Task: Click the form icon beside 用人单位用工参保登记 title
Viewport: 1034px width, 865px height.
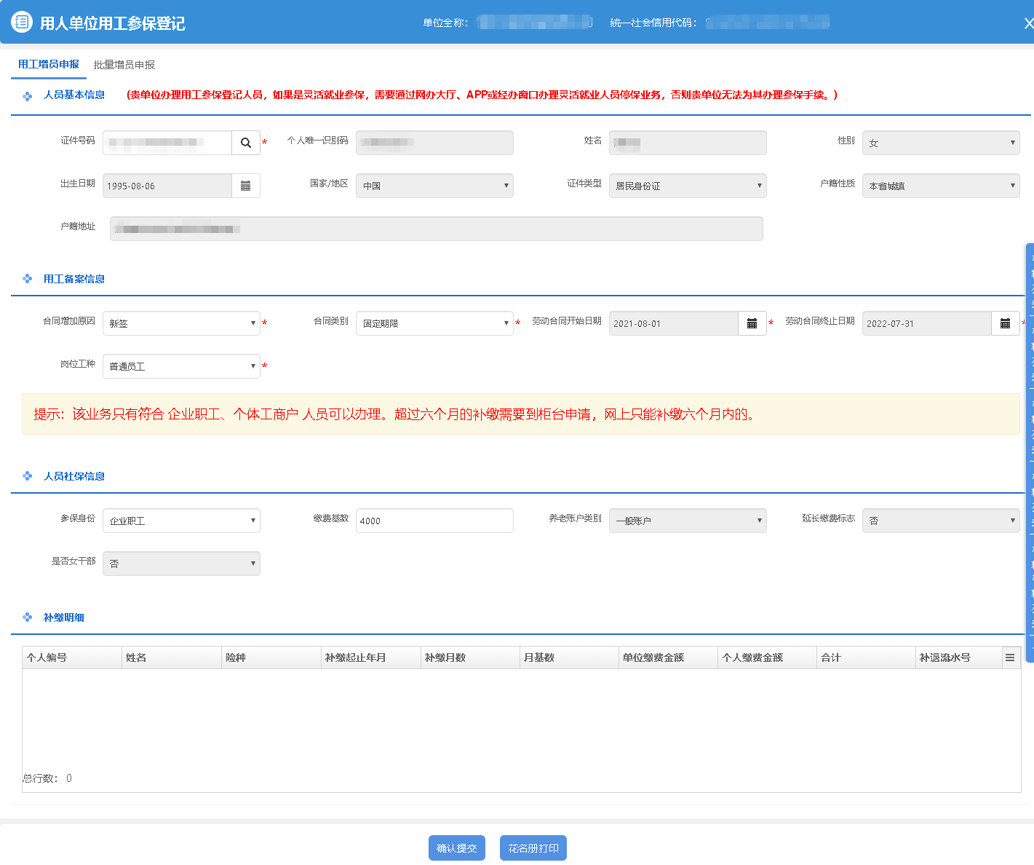Action: click(22, 22)
